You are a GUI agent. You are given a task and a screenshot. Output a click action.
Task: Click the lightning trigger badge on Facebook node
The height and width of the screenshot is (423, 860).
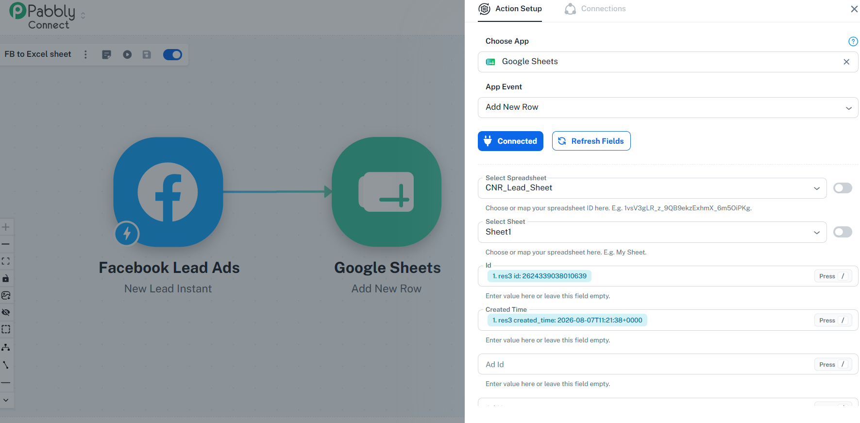click(x=127, y=234)
